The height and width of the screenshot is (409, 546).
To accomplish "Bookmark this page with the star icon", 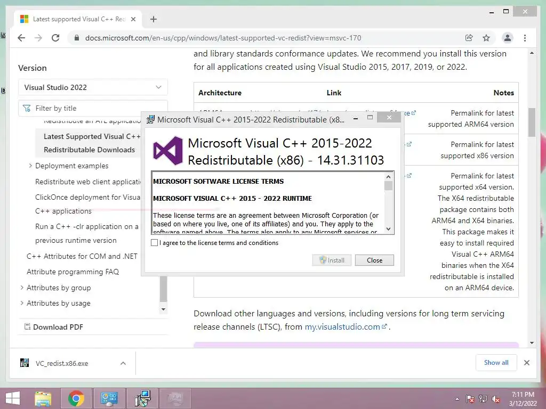I will point(486,38).
